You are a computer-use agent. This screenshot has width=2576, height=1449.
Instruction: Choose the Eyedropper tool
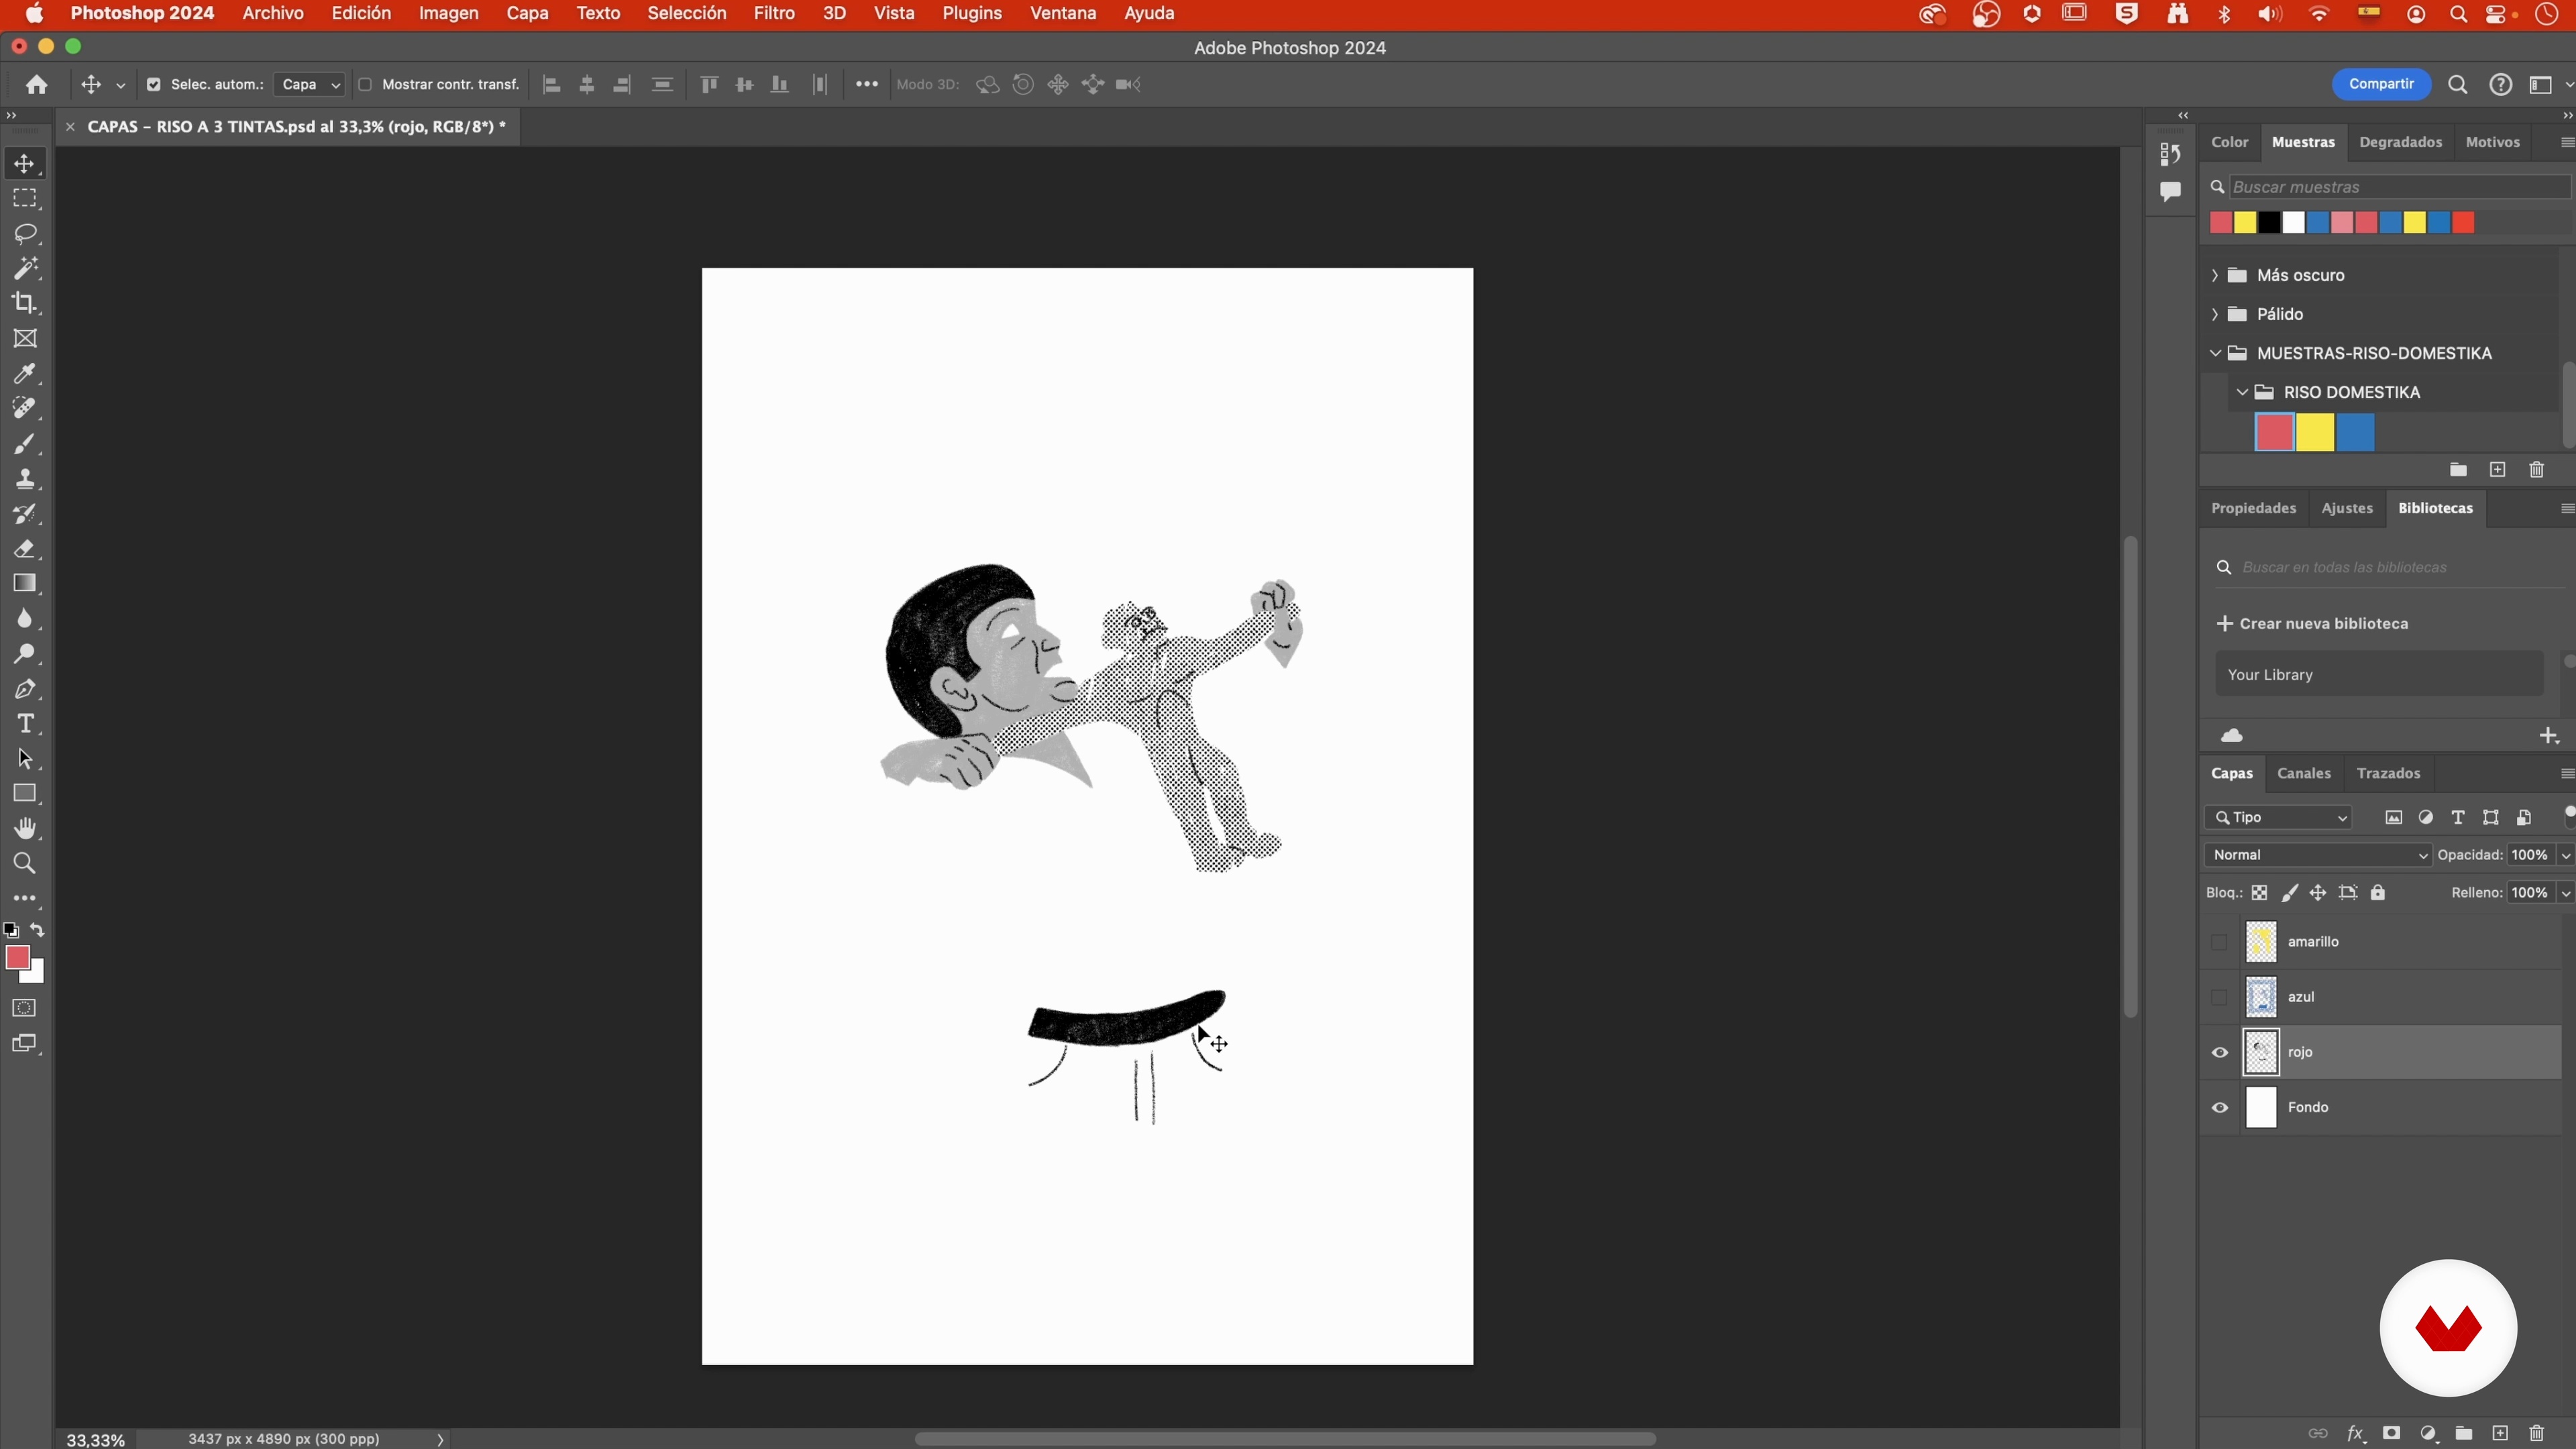25,374
